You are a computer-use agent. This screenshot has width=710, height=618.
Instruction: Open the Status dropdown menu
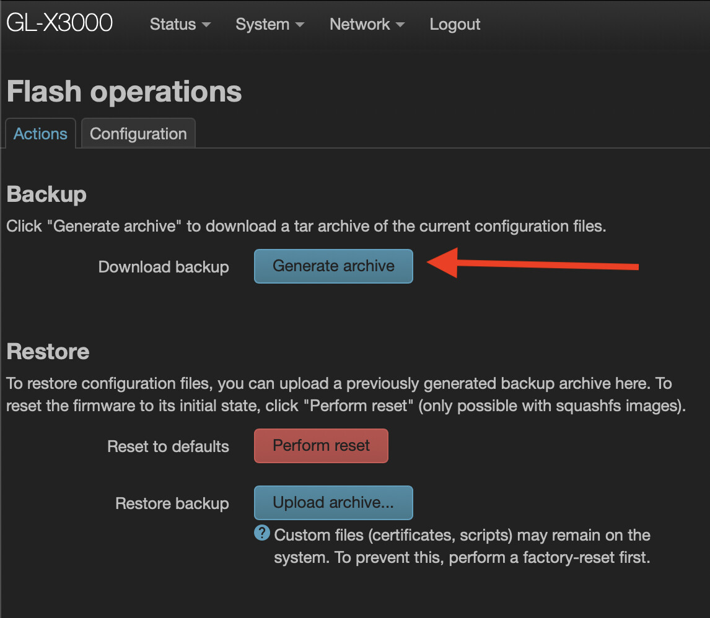pyautogui.click(x=180, y=24)
